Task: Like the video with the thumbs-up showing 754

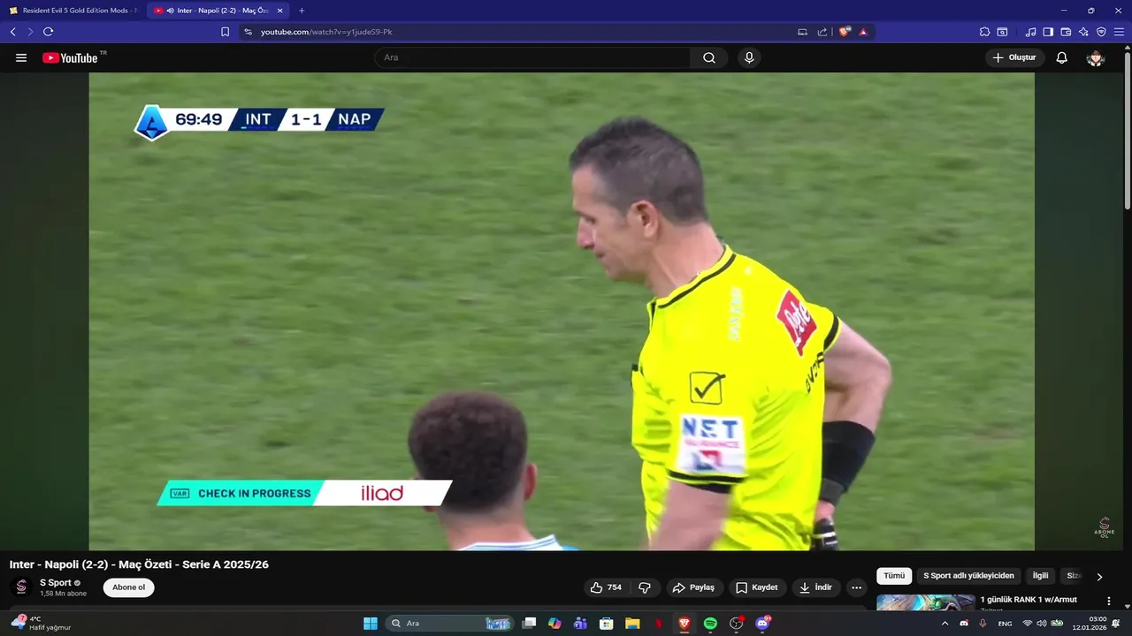Action: [x=606, y=587]
